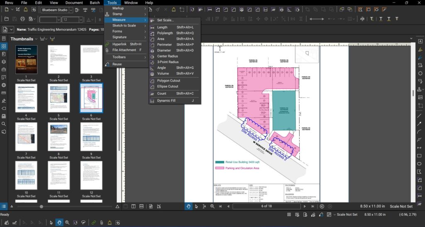Image resolution: width=425 pixels, height=227 pixels.
Task: Click the Print icon in toolbar
Action: [22, 19]
